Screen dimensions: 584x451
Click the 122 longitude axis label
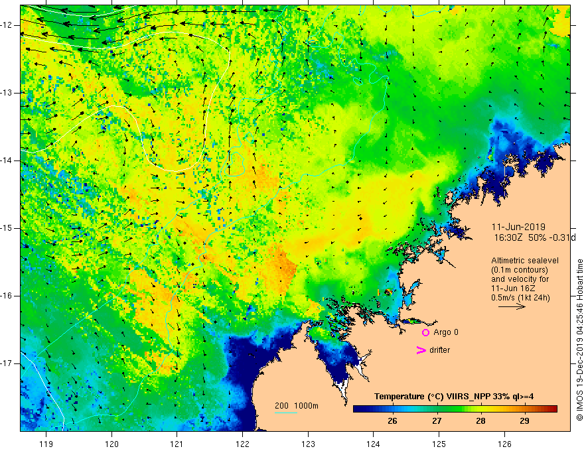[242, 444]
